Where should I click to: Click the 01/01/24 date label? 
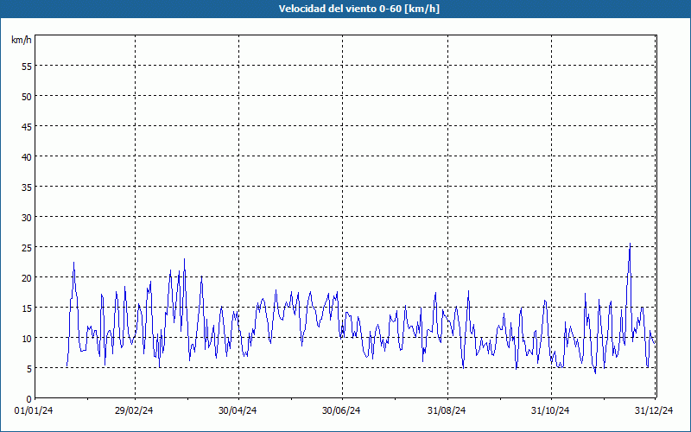tap(35, 410)
